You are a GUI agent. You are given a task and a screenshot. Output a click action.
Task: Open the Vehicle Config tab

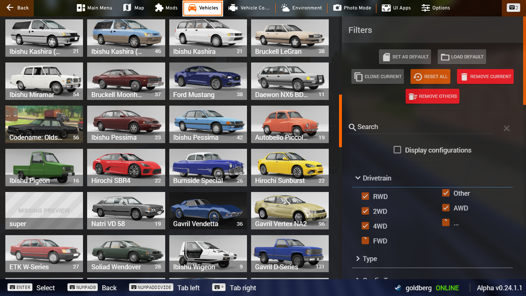coord(249,8)
